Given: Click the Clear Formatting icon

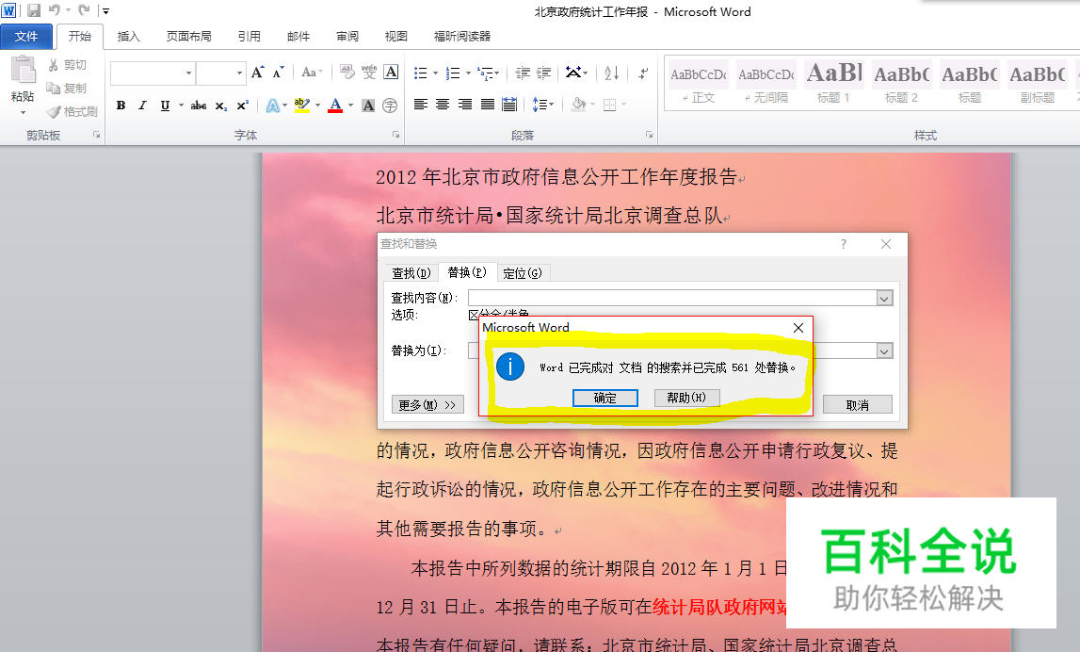Looking at the screenshot, I should (x=347, y=73).
